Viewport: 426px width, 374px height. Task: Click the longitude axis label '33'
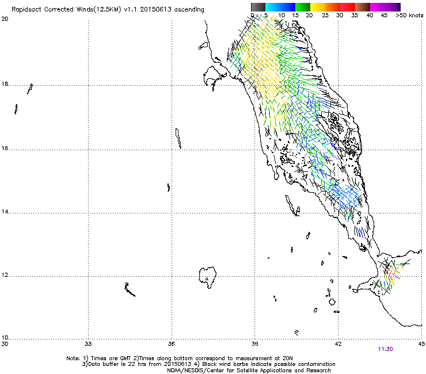pos(88,344)
